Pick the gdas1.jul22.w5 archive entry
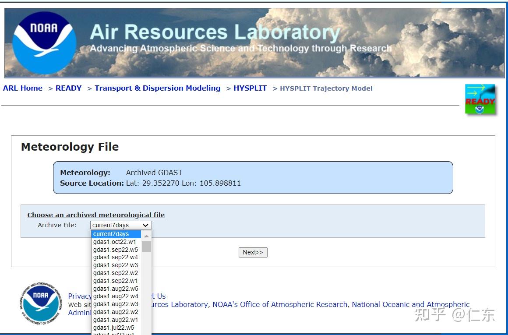The width and height of the screenshot is (508, 335). click(114, 328)
